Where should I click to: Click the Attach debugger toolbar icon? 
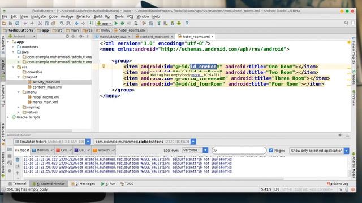pos(136,23)
